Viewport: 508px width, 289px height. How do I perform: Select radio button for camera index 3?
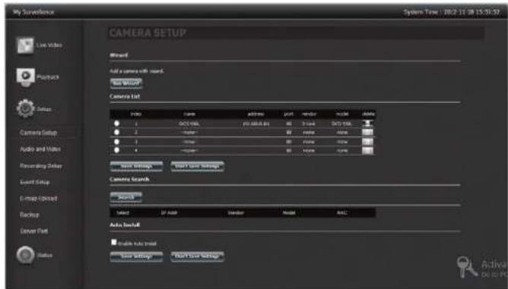[116, 142]
